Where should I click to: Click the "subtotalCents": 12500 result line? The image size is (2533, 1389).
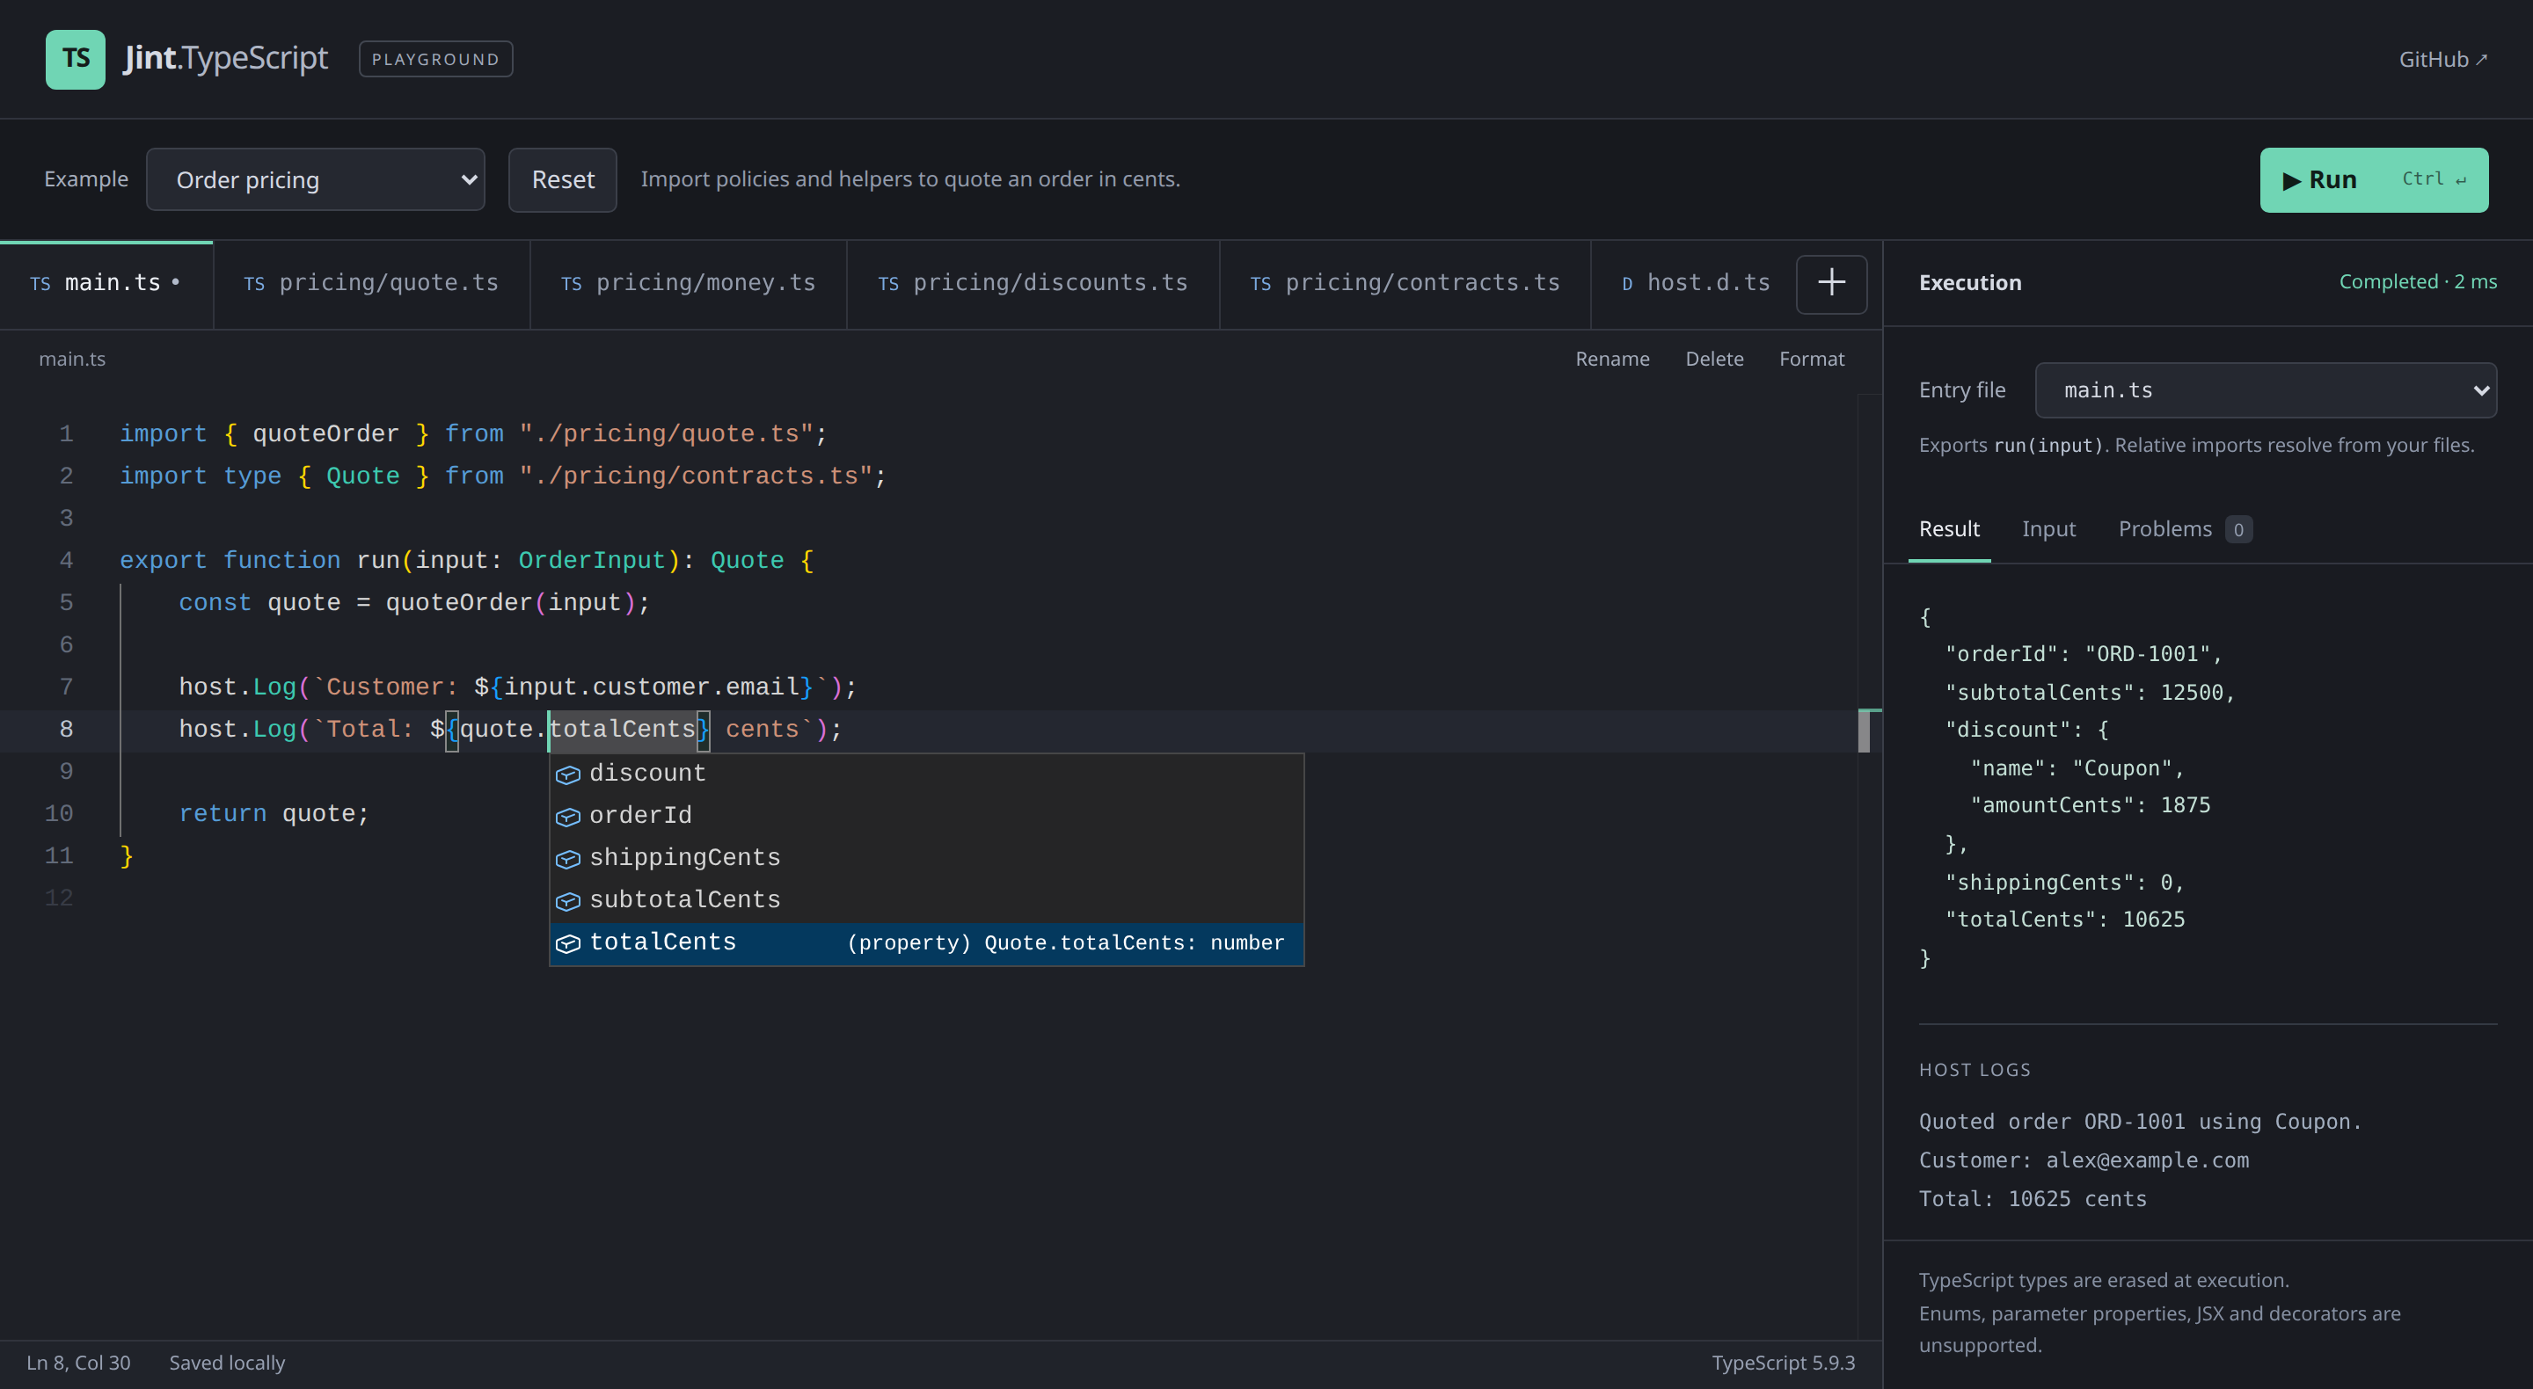tap(2090, 693)
